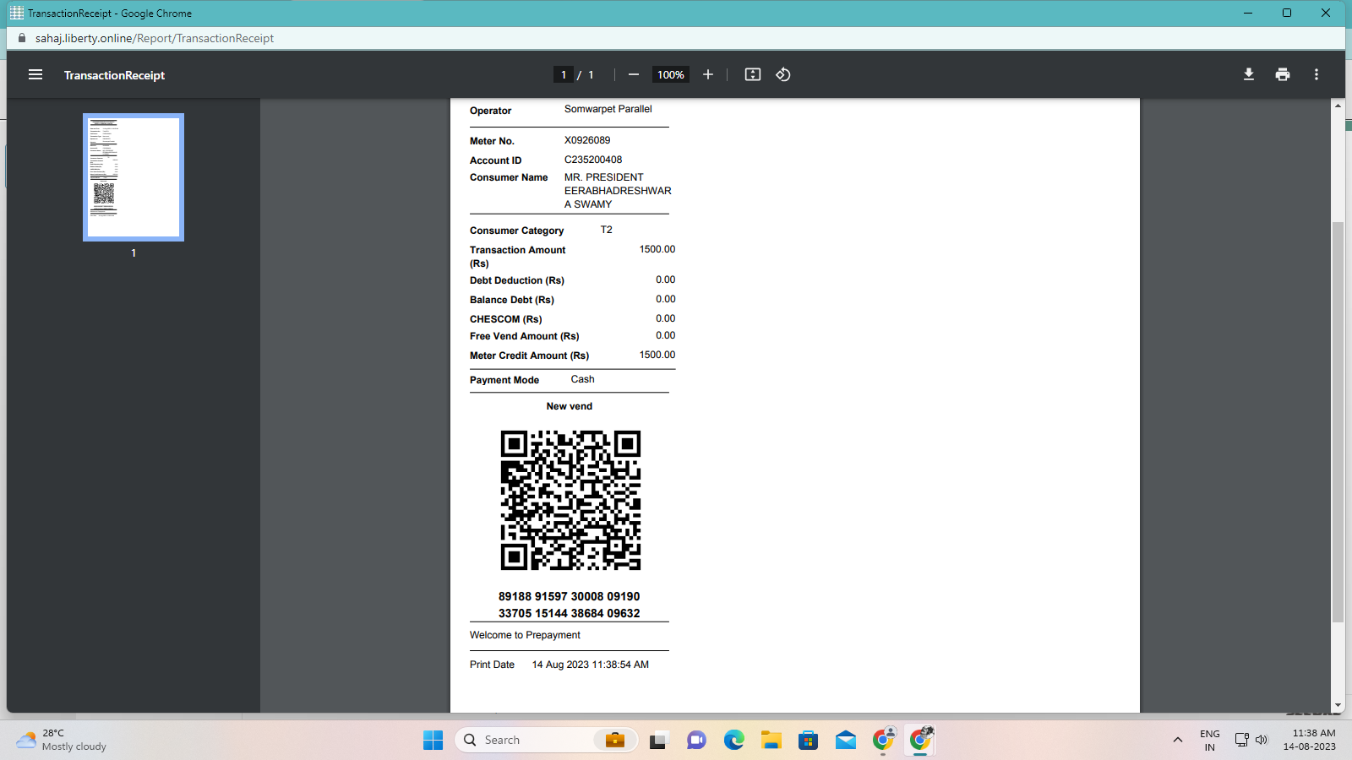Click the taskbar Search box
This screenshot has height=760, width=1352.
tap(546, 740)
